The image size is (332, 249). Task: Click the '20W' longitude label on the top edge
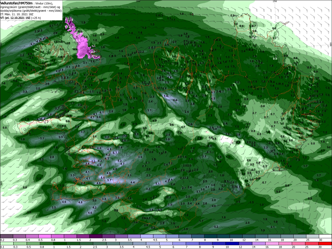tap(138, 1)
